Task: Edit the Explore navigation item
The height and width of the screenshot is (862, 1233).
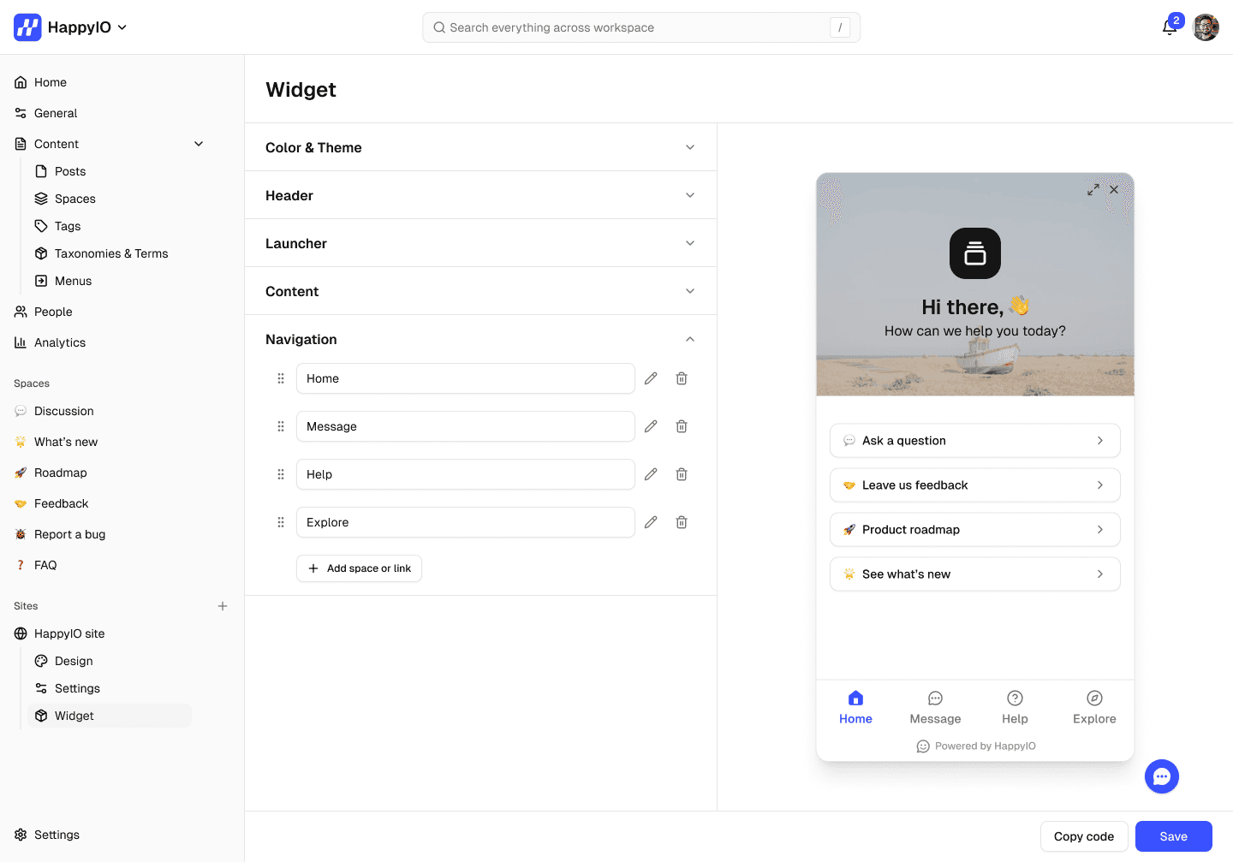Action: (651, 522)
